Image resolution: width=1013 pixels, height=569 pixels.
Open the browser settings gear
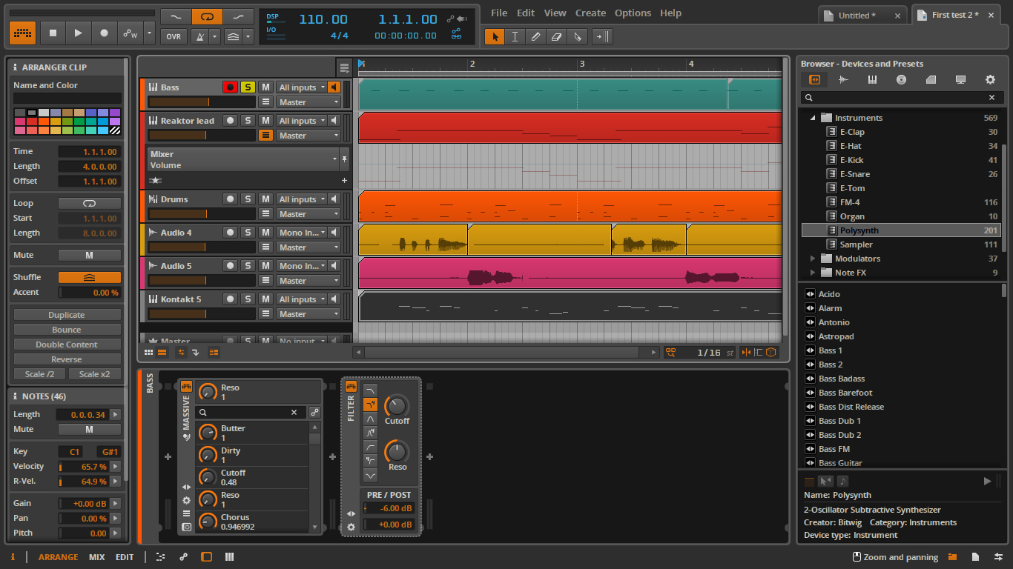(989, 79)
